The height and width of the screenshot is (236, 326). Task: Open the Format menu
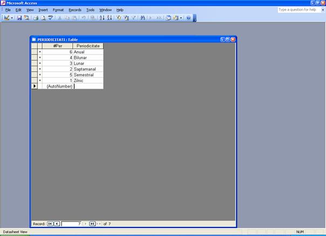click(58, 10)
